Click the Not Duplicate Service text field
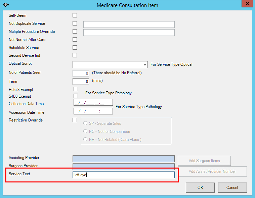 [129, 24]
